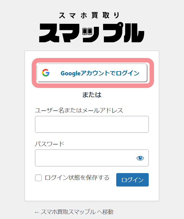Screen dimensions: 184x219
Task: Click the Google G logo icon
Action: 46,73
